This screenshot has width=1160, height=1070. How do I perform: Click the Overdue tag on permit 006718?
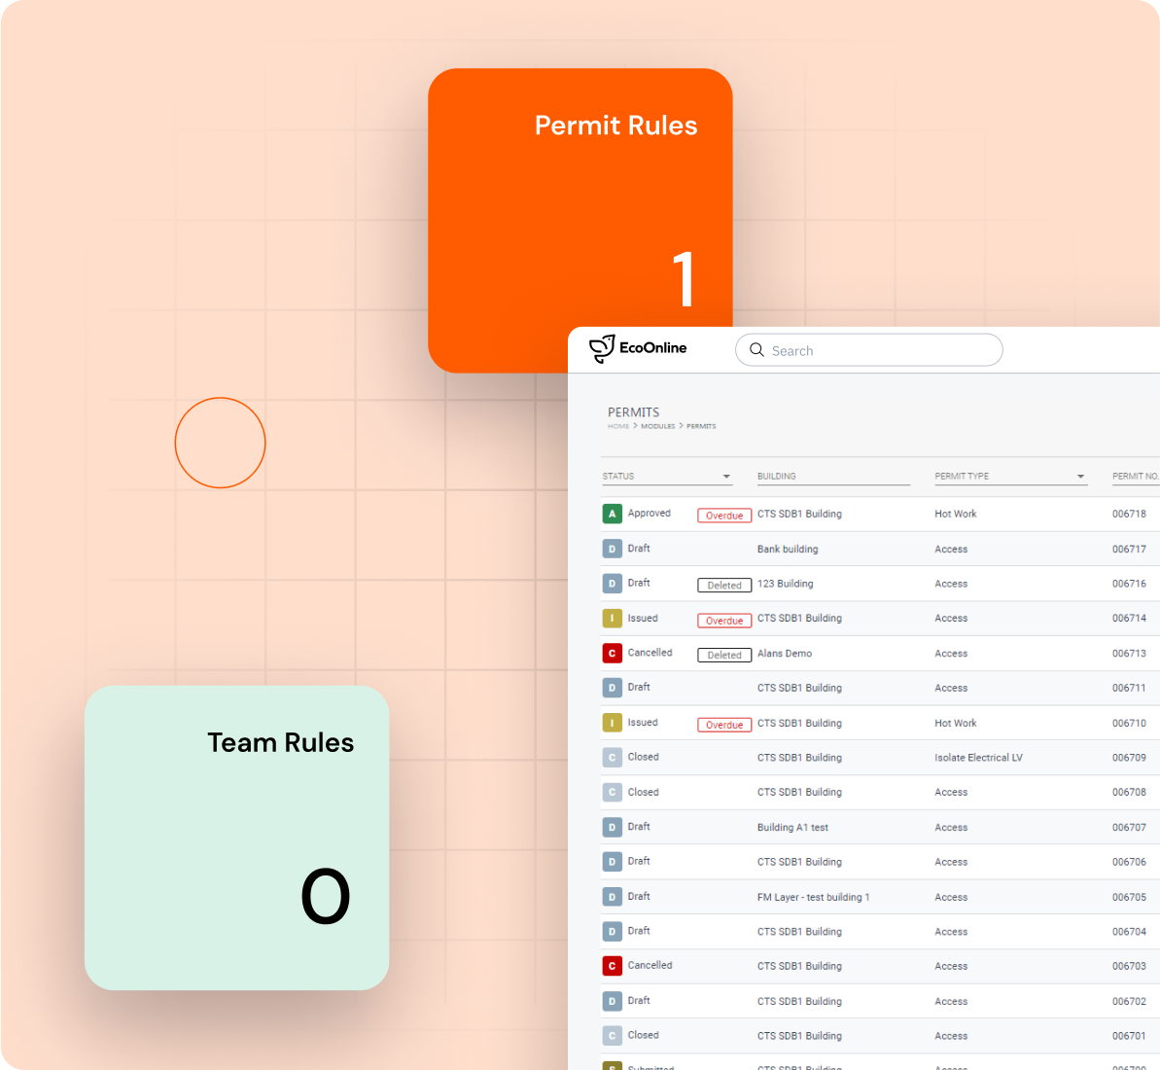(724, 516)
